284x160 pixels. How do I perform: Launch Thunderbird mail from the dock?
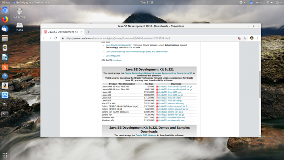pos(5,29)
